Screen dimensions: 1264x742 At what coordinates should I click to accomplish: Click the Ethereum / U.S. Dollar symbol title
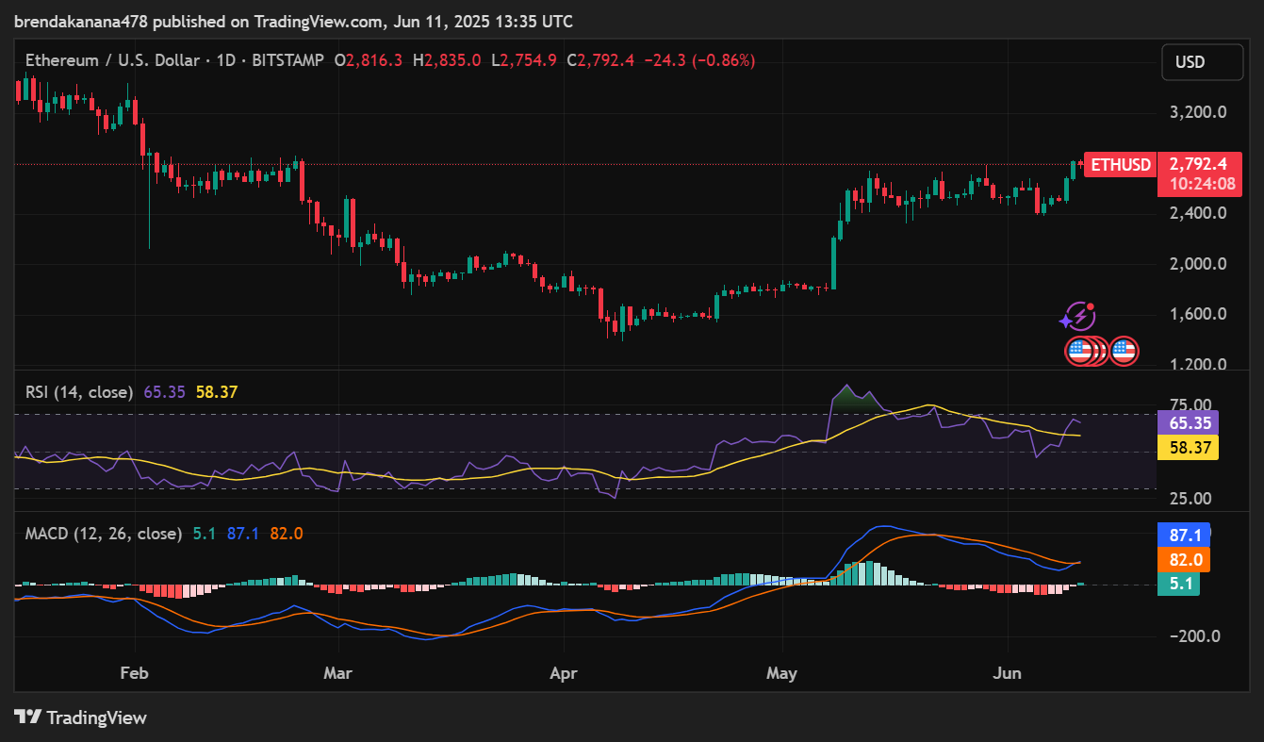point(112,60)
